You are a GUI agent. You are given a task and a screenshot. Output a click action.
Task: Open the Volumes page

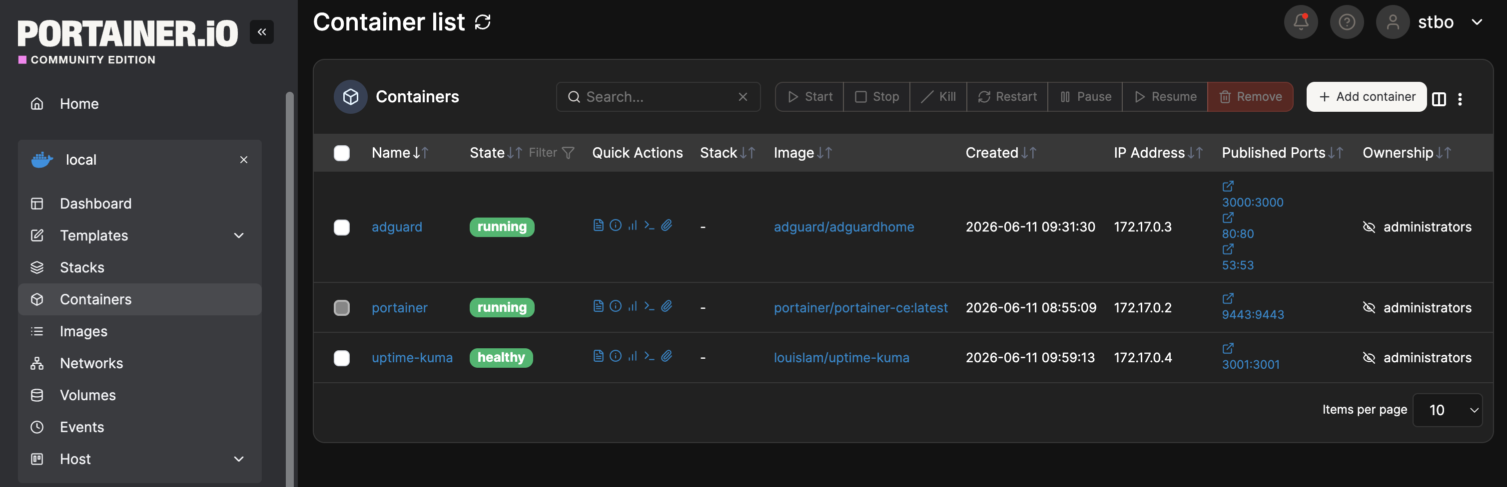click(140, 395)
